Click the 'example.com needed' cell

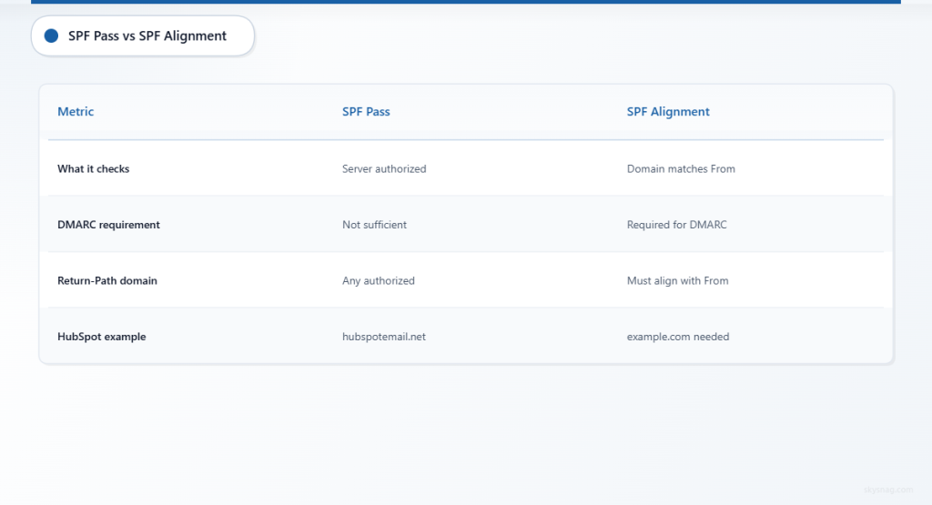click(x=677, y=337)
